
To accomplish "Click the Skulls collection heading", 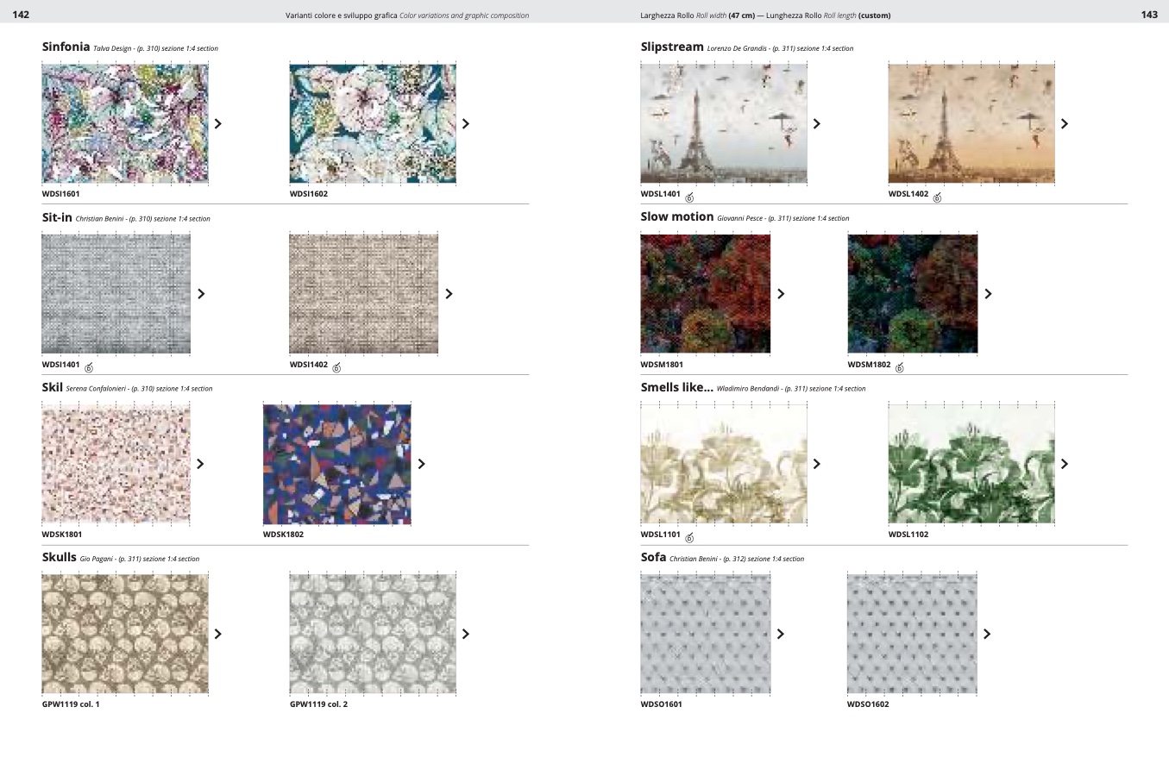I will click(60, 558).
